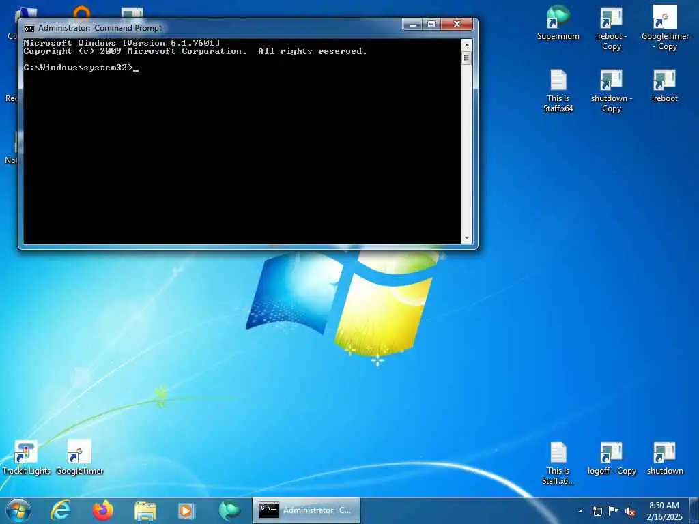699x524 pixels.
Task: Click the muted volume tray icon
Action: tap(630, 511)
